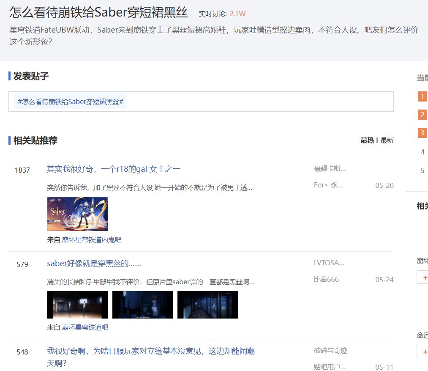This screenshot has height=371, width=428.
Task: Click last replier For丶永...
Action: [328, 185]
